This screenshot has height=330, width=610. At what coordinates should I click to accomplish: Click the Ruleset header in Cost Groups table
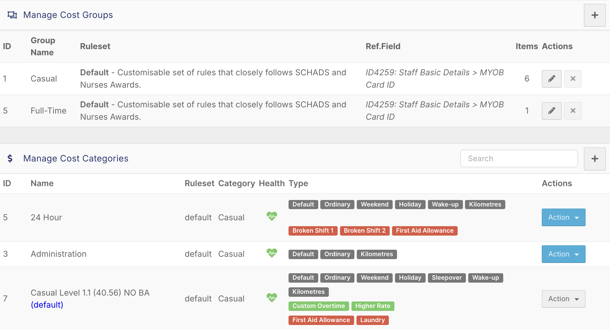pyautogui.click(x=95, y=46)
